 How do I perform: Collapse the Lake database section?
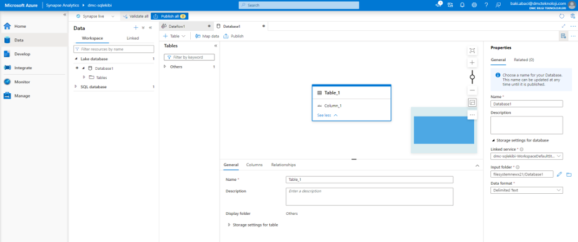pos(77,59)
